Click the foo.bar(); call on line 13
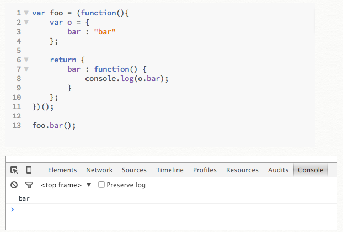Viewport: 343px width, 232px height. [x=54, y=126]
